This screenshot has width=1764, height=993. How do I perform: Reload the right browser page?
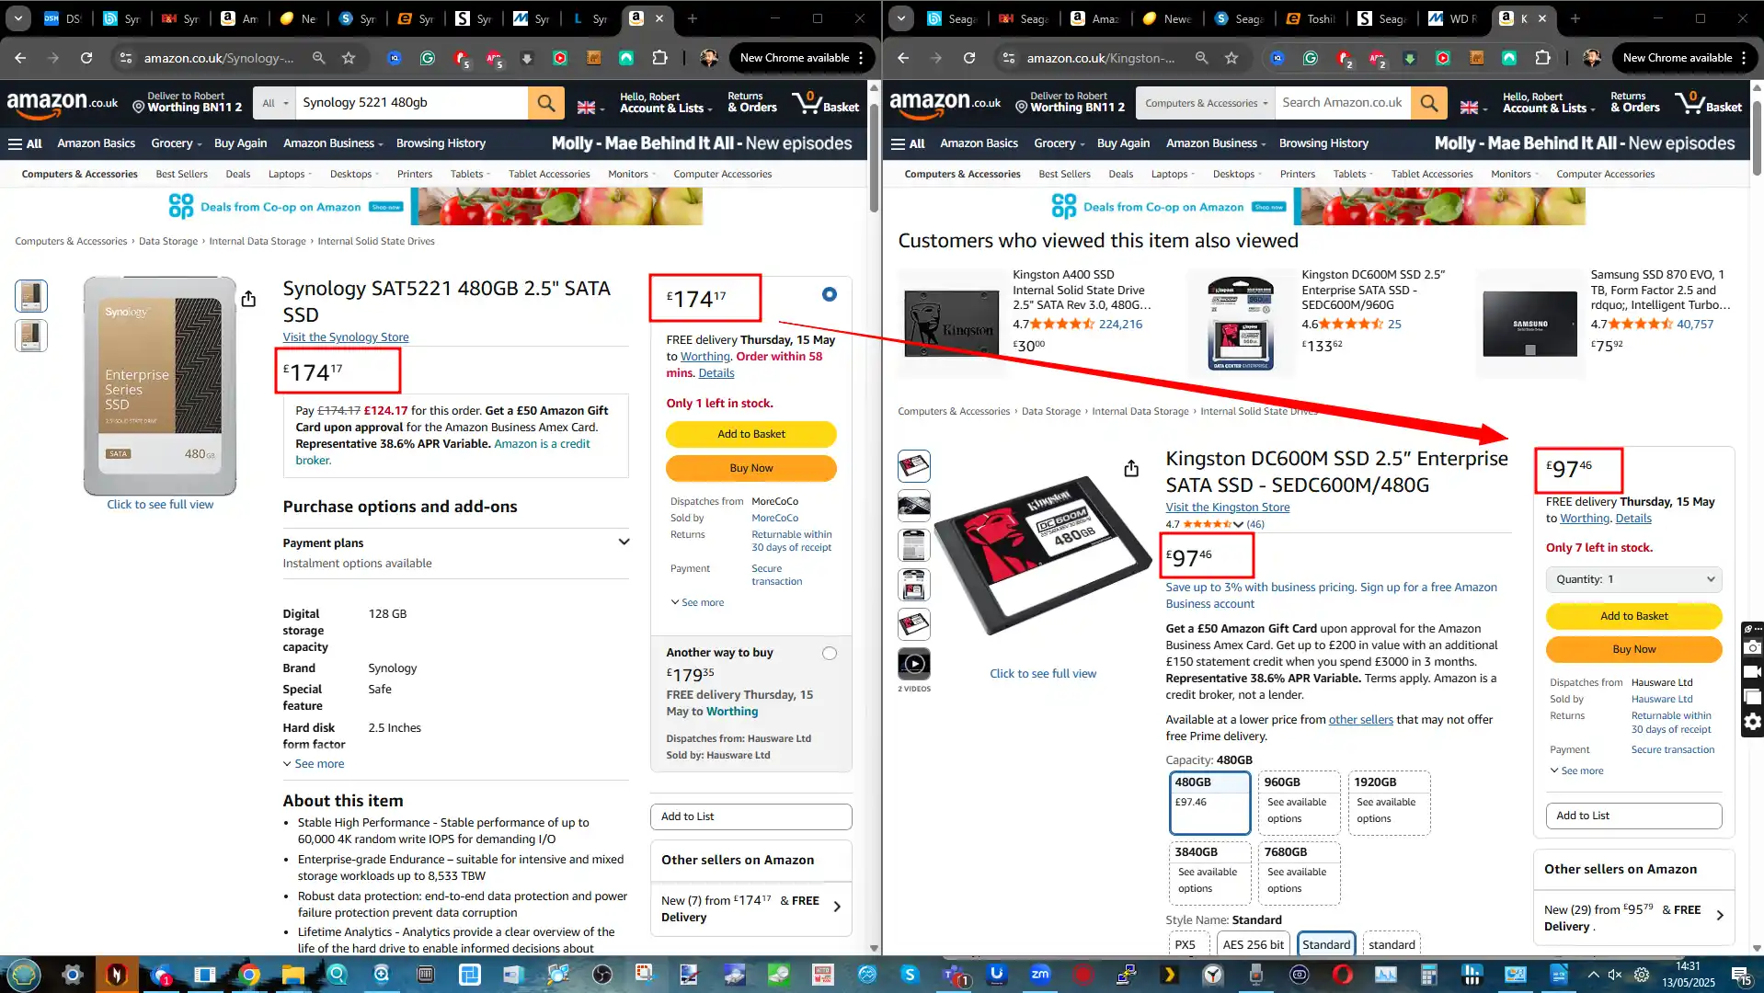(x=969, y=58)
